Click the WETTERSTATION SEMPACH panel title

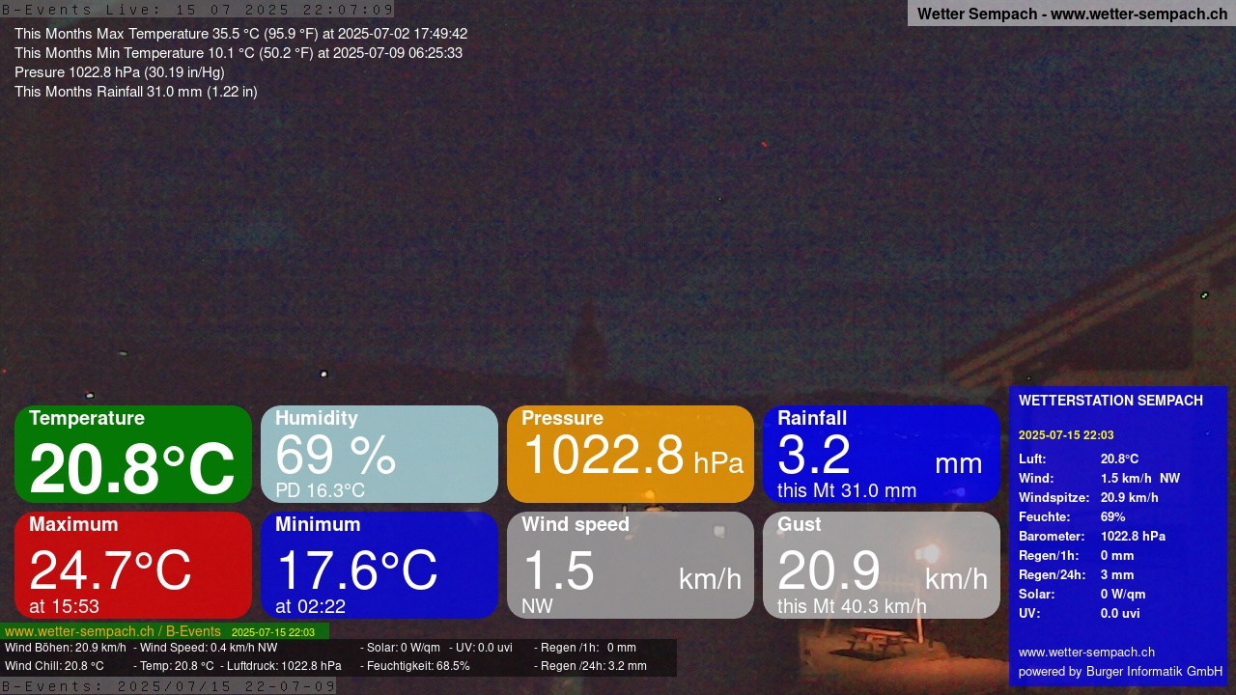pyautogui.click(x=1110, y=401)
